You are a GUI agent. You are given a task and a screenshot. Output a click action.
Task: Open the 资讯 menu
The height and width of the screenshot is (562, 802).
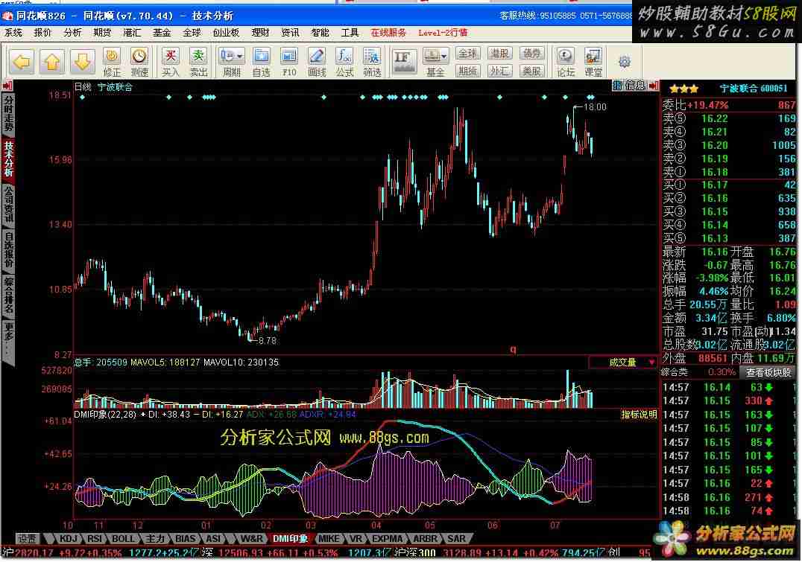pyautogui.click(x=290, y=33)
